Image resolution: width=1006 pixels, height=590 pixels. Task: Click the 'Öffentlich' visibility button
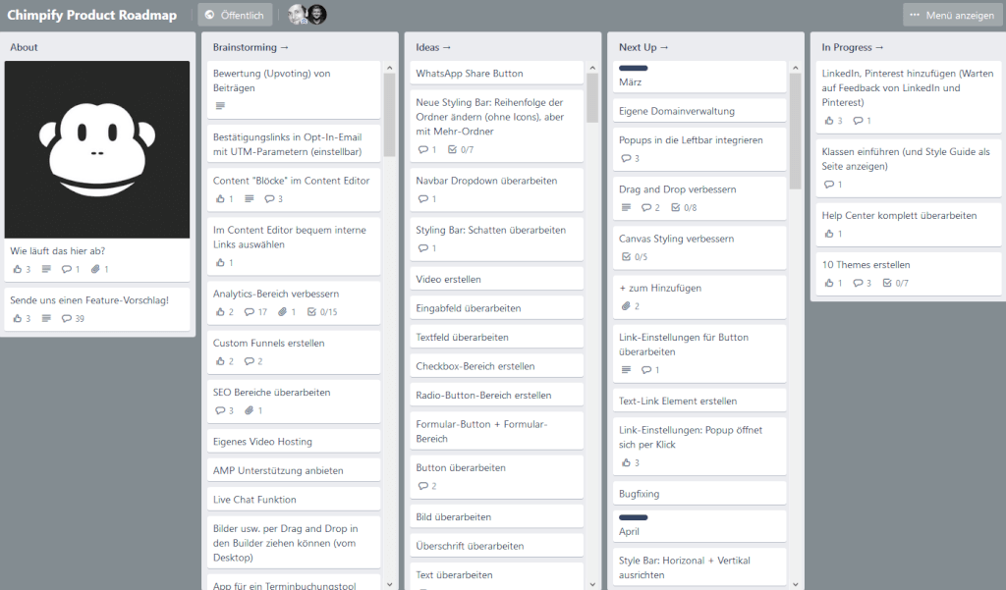pos(234,15)
